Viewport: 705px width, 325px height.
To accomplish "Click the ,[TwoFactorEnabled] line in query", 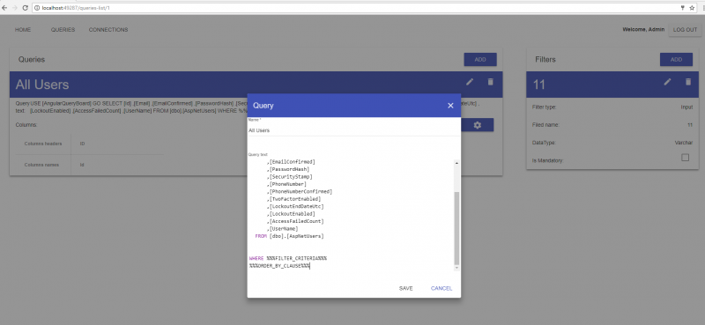I will click(x=293, y=199).
